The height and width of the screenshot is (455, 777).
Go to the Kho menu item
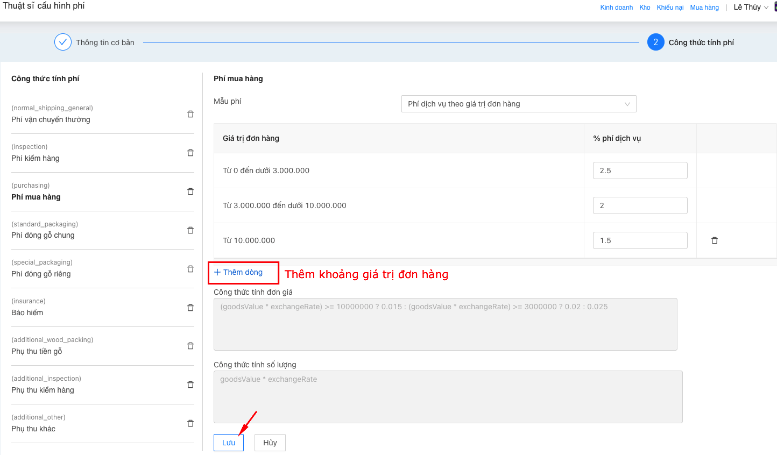[x=645, y=8]
